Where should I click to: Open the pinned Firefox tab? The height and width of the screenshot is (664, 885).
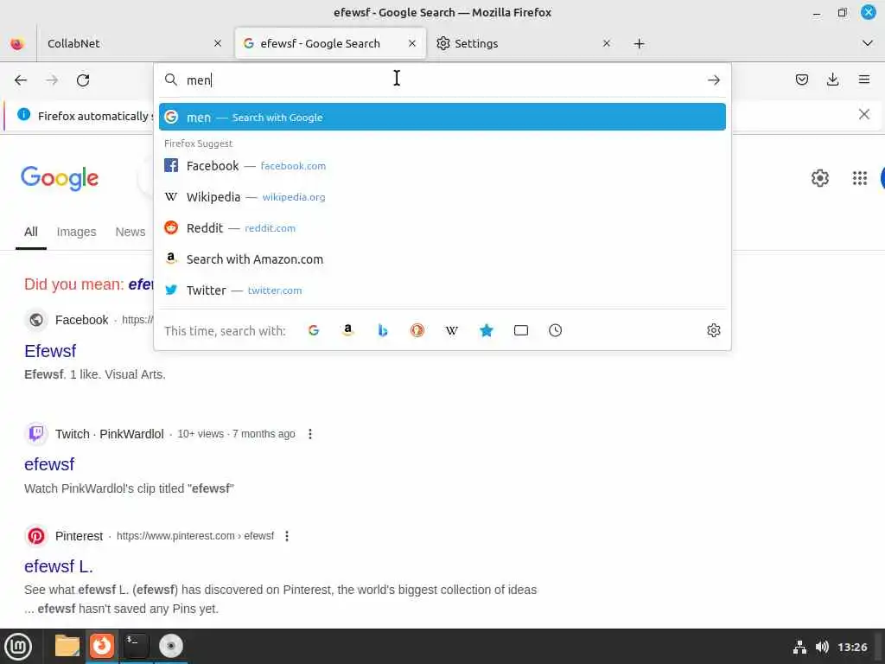(17, 43)
